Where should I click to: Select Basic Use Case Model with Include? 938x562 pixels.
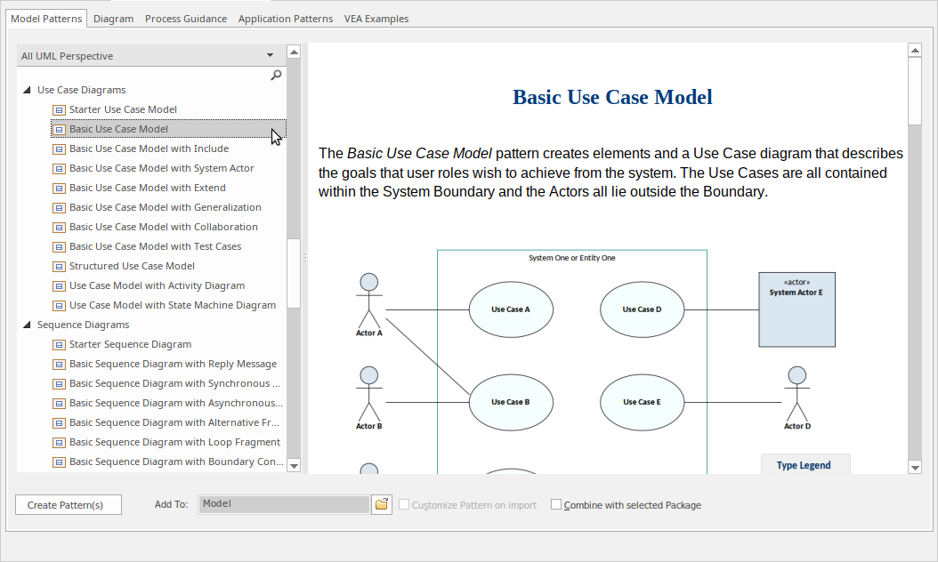tap(149, 149)
